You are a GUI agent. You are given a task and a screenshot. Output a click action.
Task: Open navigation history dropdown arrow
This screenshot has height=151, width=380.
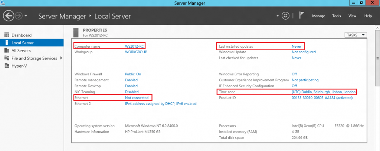pyautogui.click(x=26, y=16)
